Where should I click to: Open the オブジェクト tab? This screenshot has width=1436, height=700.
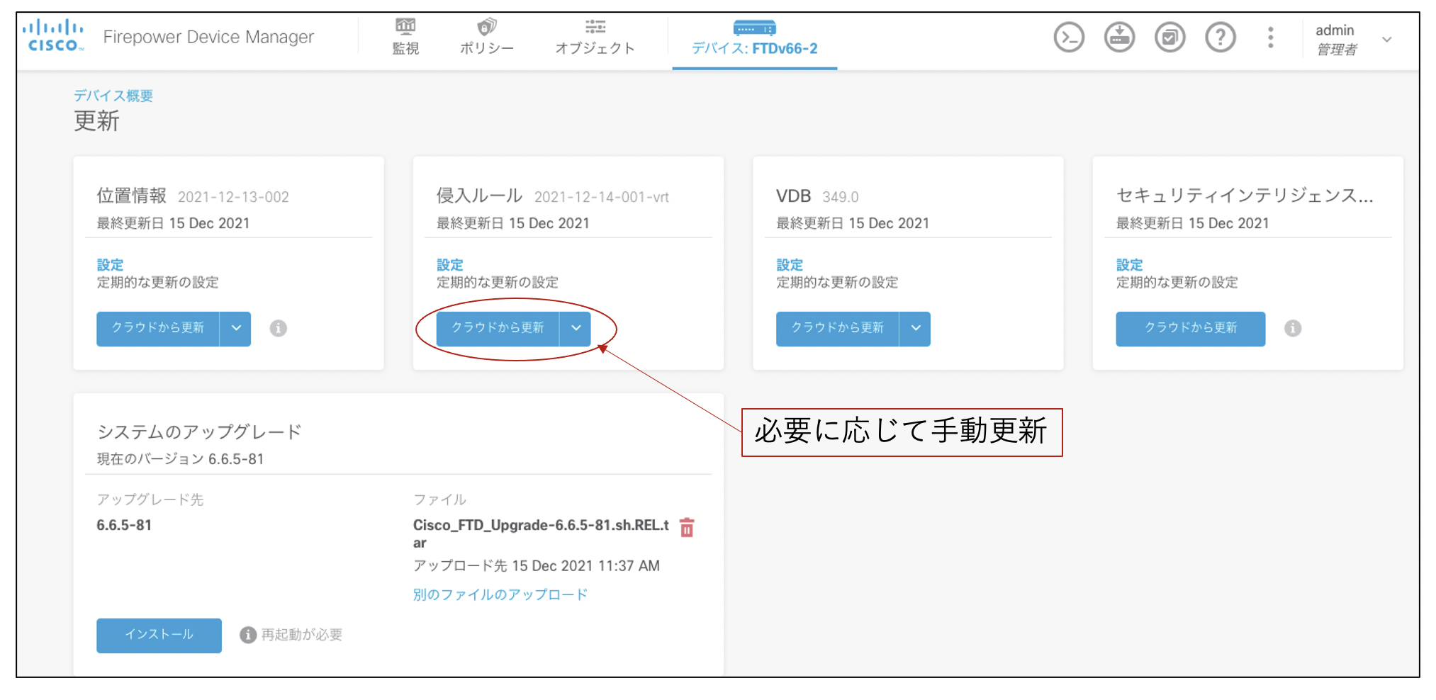point(595,37)
